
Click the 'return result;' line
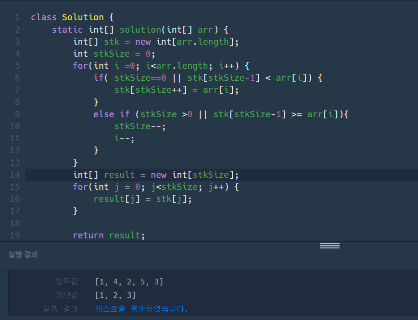pyautogui.click(x=109, y=235)
